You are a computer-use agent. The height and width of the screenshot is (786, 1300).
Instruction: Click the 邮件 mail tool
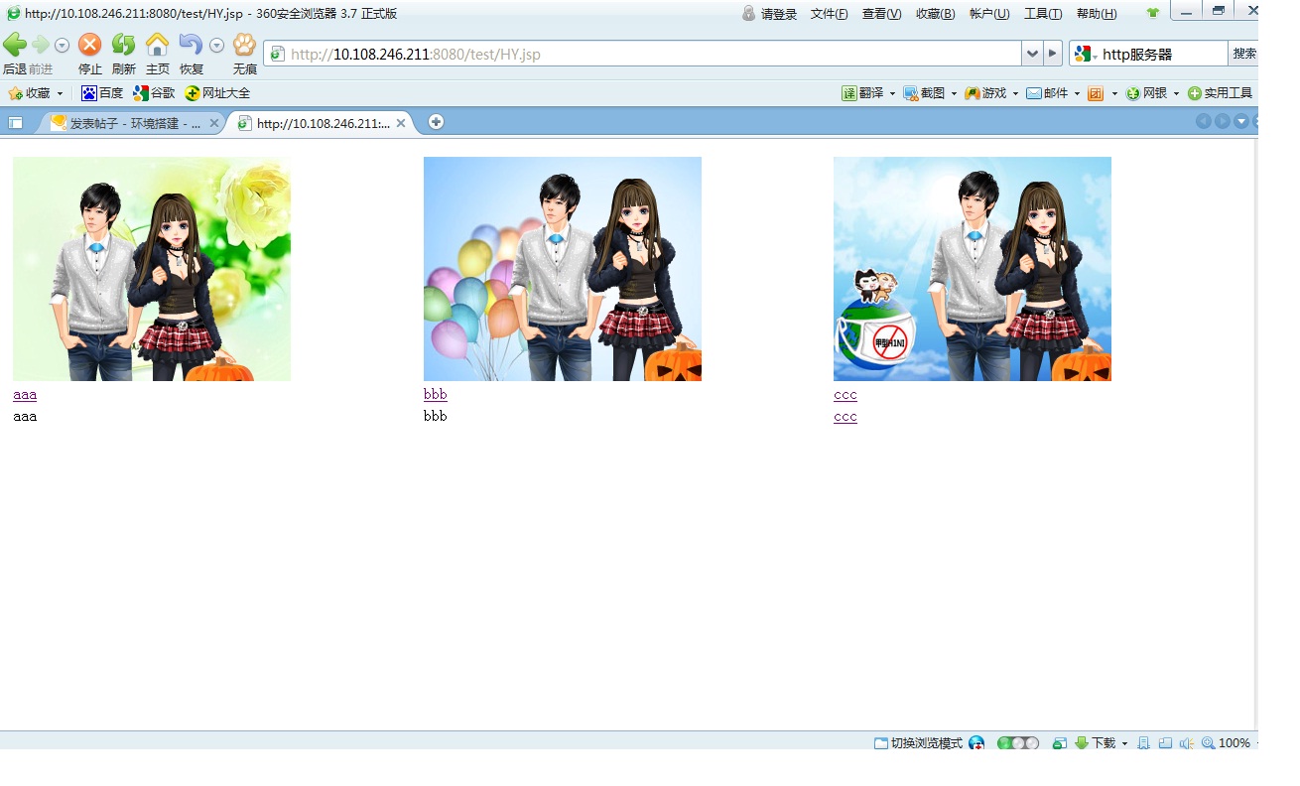[x=1047, y=93]
